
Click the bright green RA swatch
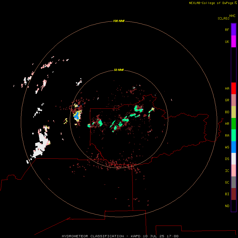(234, 135)
